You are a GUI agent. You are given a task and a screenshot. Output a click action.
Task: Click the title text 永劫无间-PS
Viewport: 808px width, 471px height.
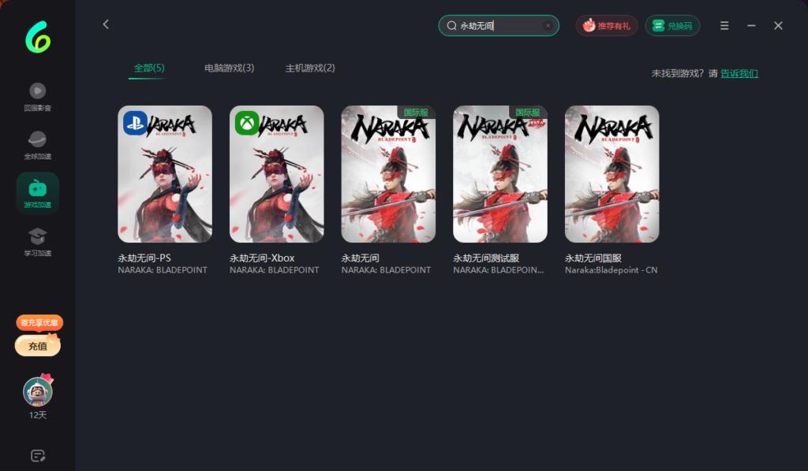[144, 258]
